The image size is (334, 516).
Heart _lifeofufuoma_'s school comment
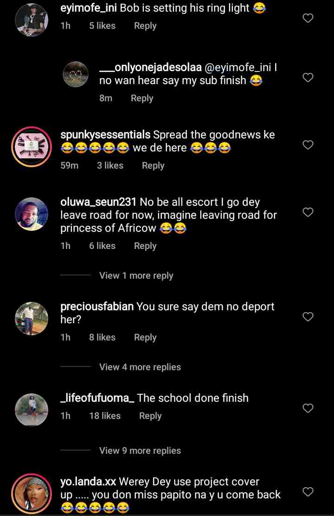click(x=308, y=408)
